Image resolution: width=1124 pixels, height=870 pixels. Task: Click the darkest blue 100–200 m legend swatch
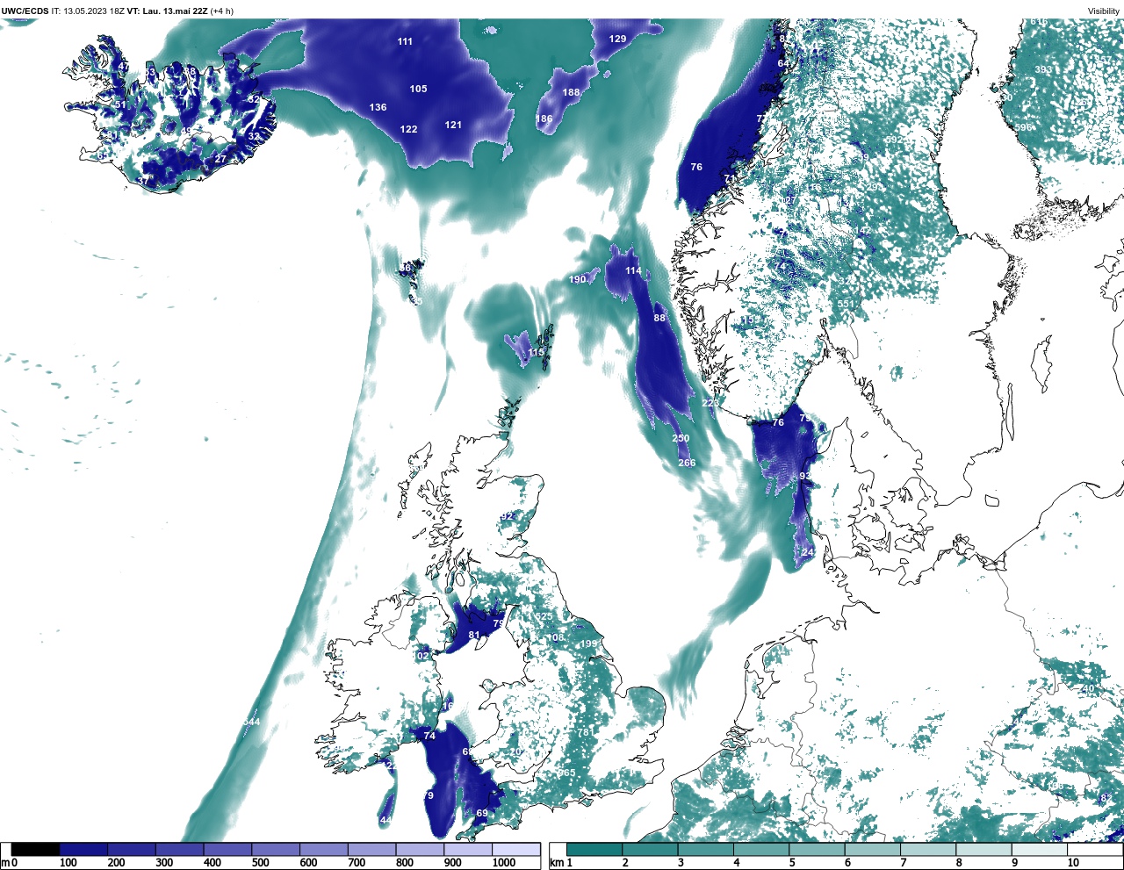click(83, 850)
